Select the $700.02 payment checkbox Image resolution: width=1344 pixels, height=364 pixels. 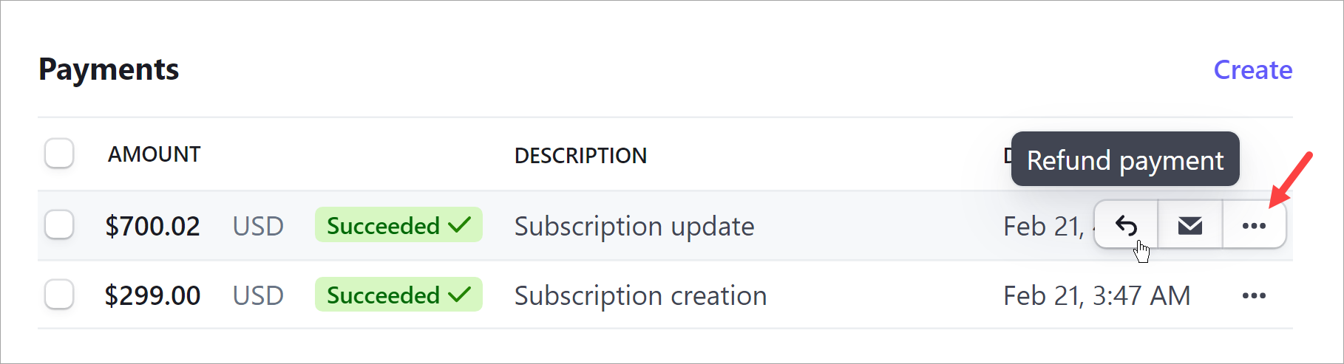pos(59,224)
